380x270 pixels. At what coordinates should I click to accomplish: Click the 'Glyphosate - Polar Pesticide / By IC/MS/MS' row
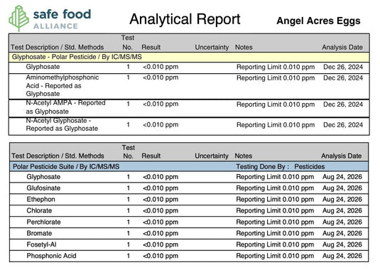pyautogui.click(x=189, y=57)
